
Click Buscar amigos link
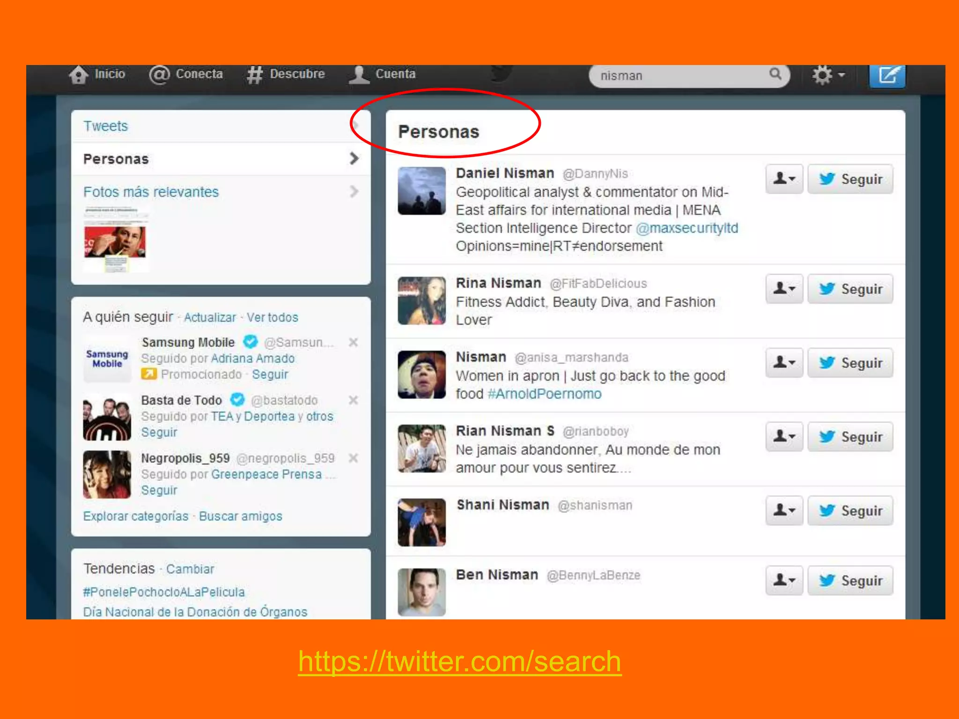(241, 516)
